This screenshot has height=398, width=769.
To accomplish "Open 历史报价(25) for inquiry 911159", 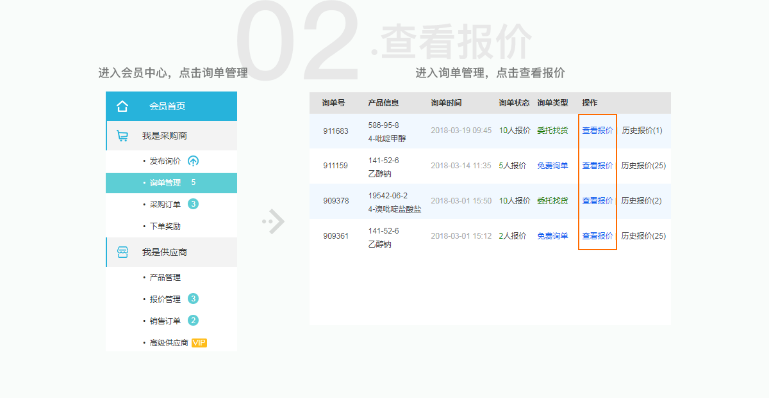I will pyautogui.click(x=644, y=166).
